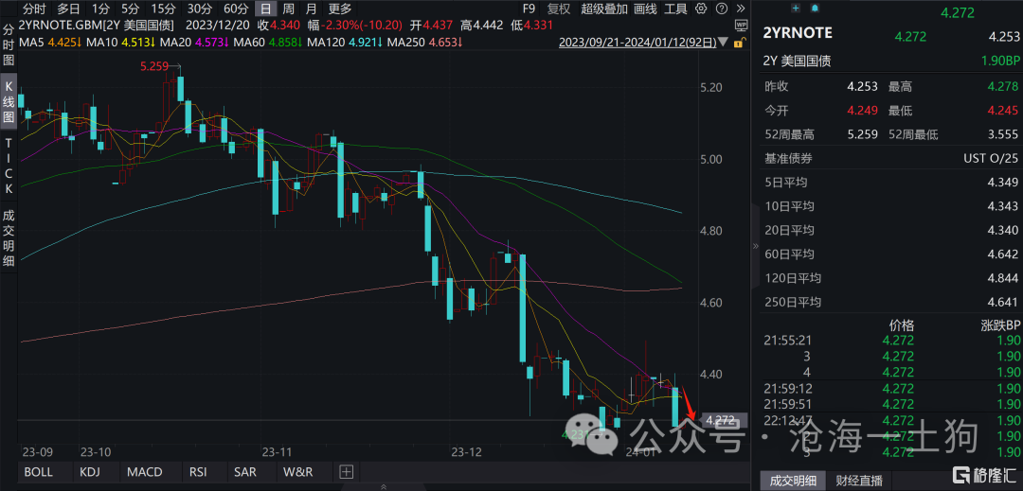Image resolution: width=1023 pixels, height=491 pixels.
Task: Toggle the yellow lock icon for date range
Action: (738, 43)
